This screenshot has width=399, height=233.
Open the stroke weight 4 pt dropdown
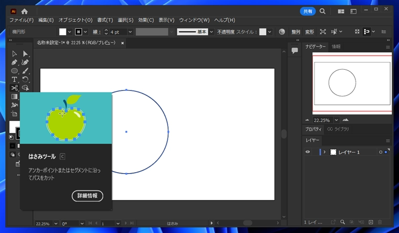pyautogui.click(x=130, y=32)
